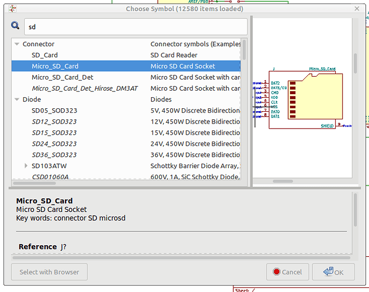Select the SD12_SOD323 diode
369x292 pixels.
click(126, 122)
